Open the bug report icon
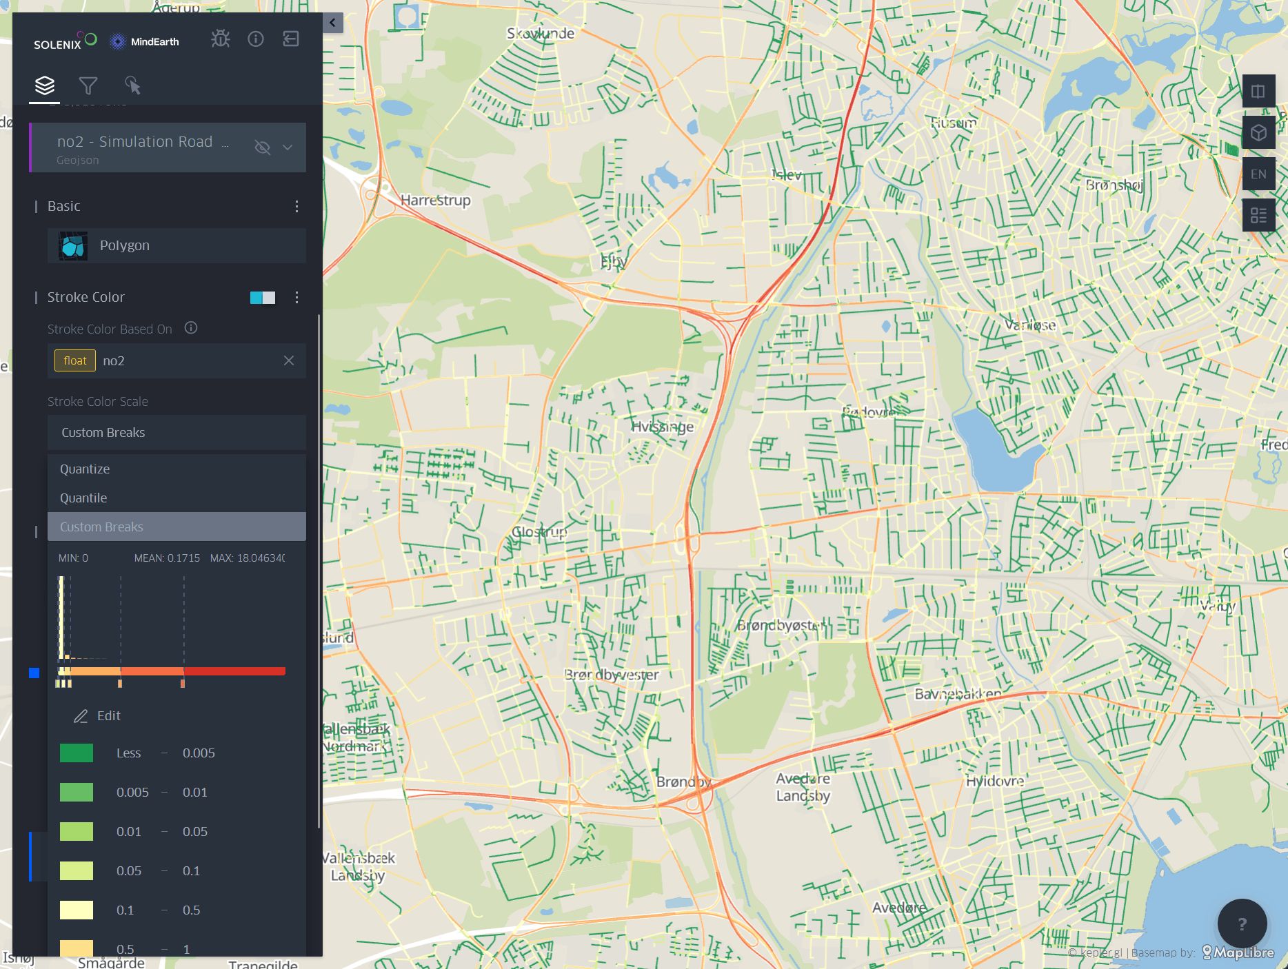 point(221,39)
